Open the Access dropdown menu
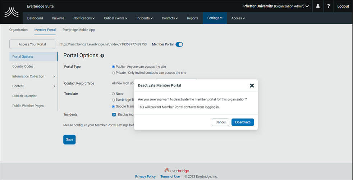Image resolution: width=353 pixels, height=180 pixels. point(238,18)
